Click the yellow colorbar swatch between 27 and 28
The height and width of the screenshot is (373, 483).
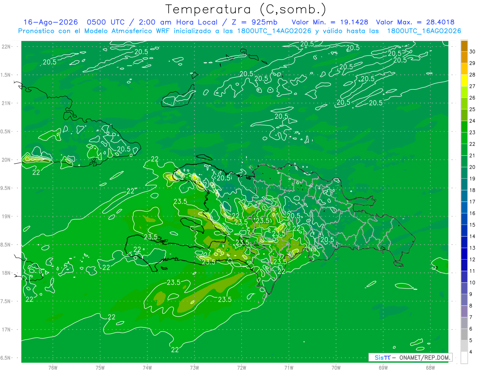(x=464, y=80)
